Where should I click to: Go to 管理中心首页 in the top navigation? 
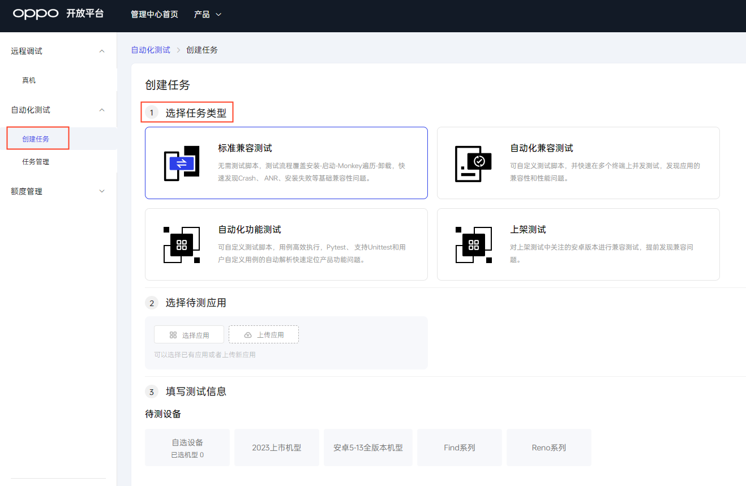155,14
